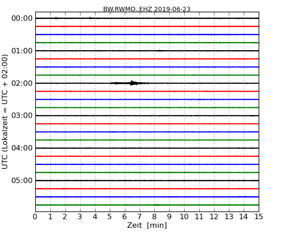The height and width of the screenshot is (235, 294).
Task: Click the x-axis tick label 15
Action: point(259,217)
